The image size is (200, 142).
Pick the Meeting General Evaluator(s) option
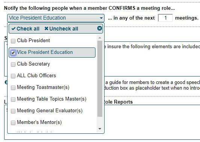point(50,111)
